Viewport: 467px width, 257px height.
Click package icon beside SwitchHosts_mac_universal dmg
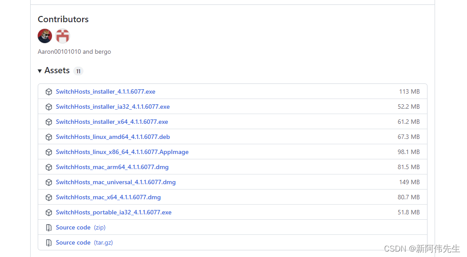[49, 182]
